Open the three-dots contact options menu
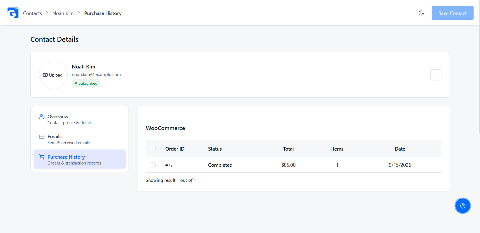 (x=436, y=75)
